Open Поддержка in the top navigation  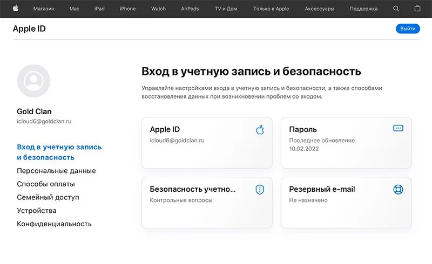tap(363, 9)
